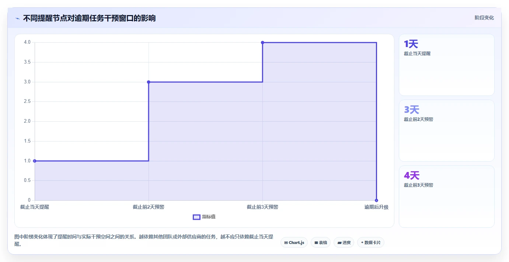Click the description paragraph below the chart

144,240
